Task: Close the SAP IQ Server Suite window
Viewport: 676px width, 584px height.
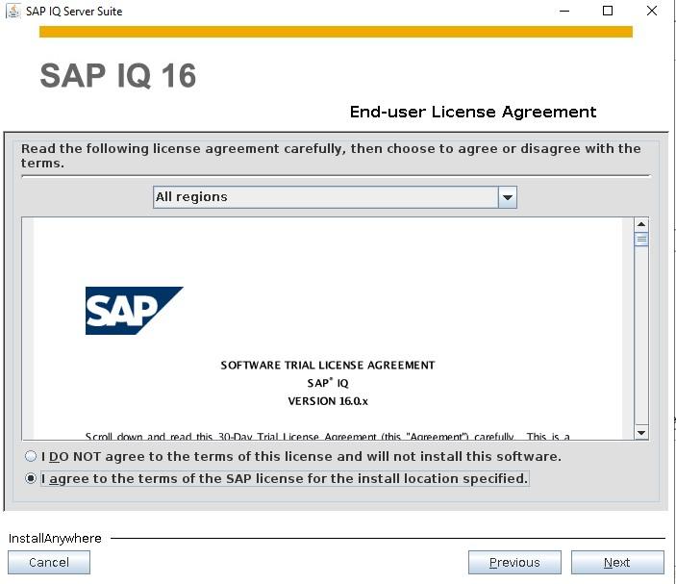Action: click(652, 12)
